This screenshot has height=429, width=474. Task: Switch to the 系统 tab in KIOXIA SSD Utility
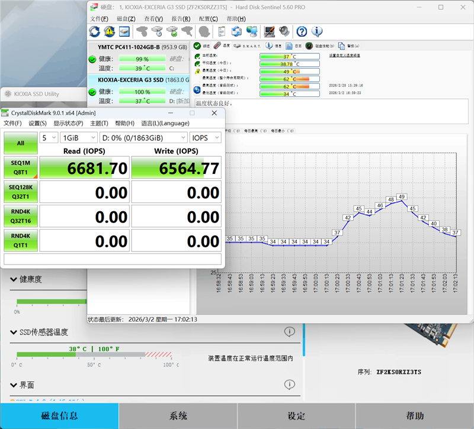(x=177, y=416)
